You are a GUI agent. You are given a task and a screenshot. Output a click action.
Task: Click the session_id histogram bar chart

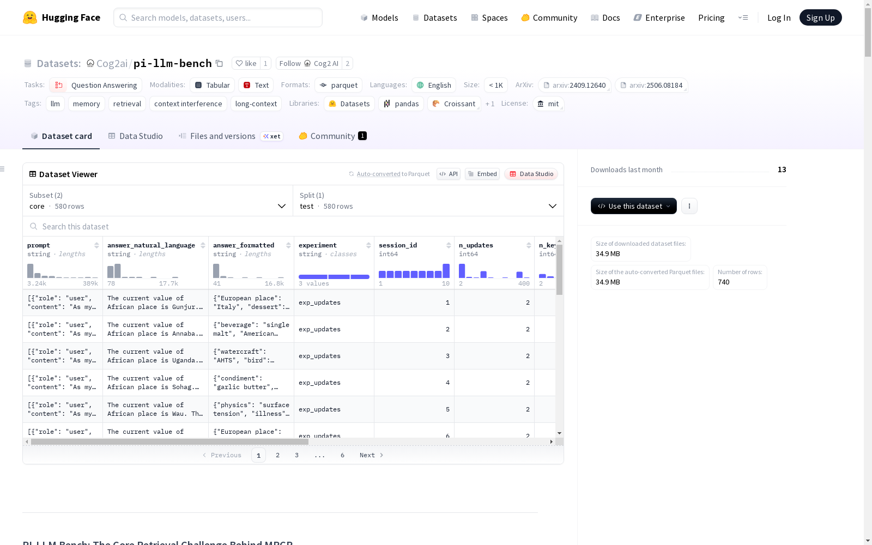(x=414, y=270)
